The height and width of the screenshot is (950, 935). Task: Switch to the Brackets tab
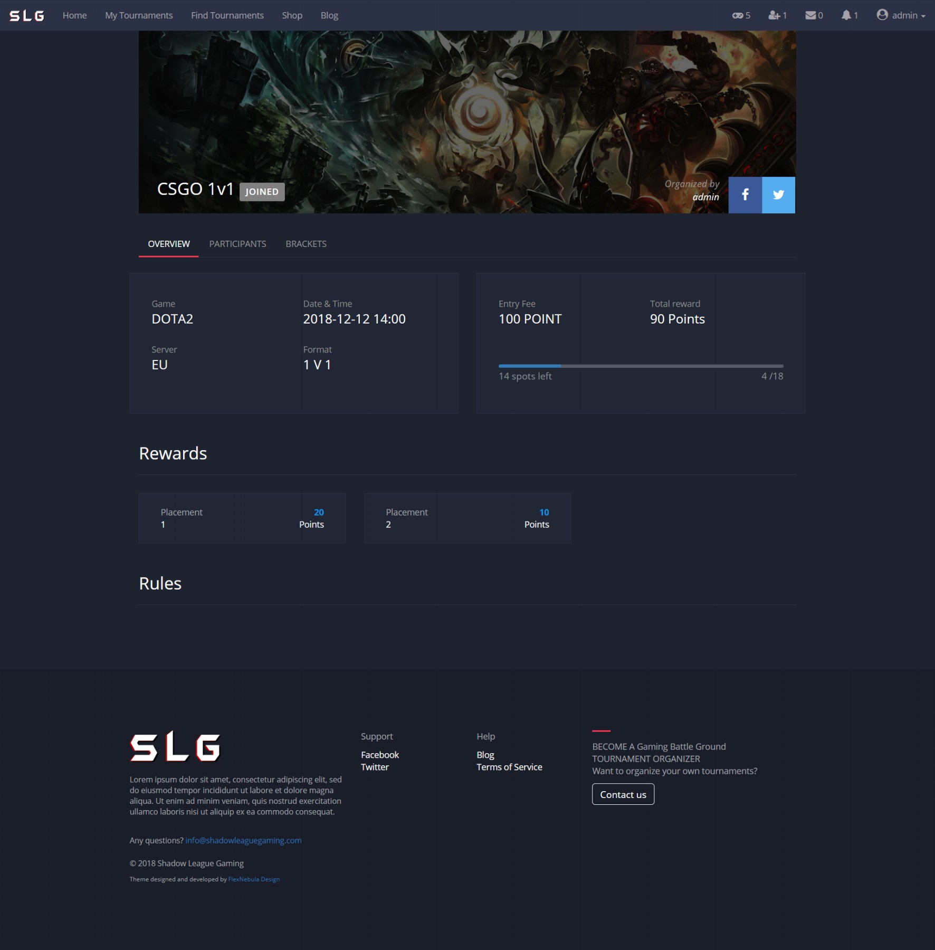306,244
